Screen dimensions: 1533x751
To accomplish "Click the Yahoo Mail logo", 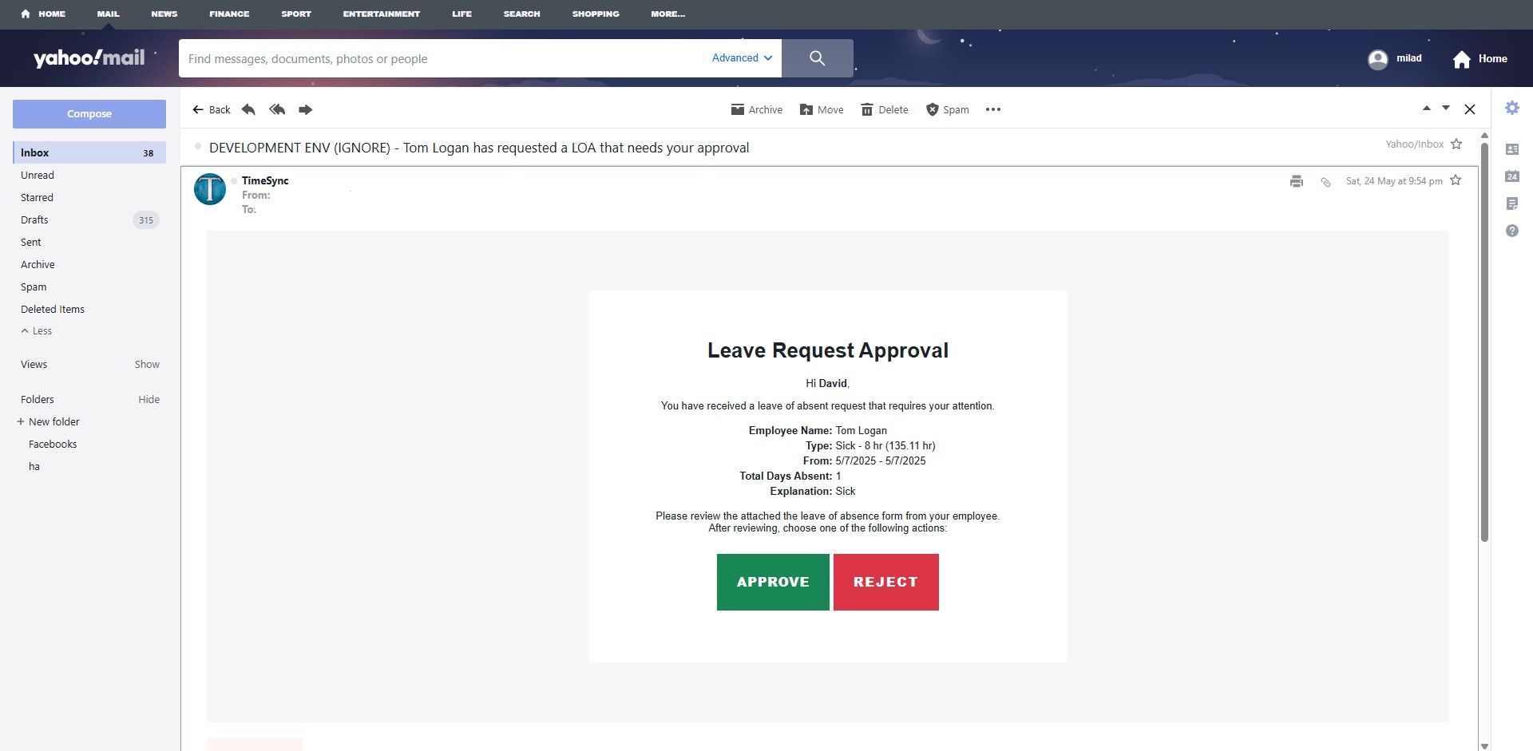I will (89, 57).
